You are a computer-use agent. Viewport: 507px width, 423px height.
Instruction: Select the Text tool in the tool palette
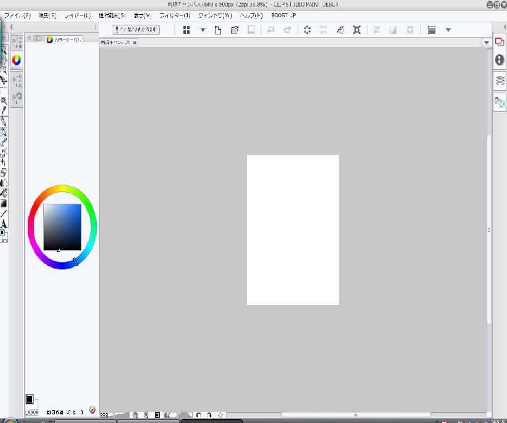tap(4, 223)
